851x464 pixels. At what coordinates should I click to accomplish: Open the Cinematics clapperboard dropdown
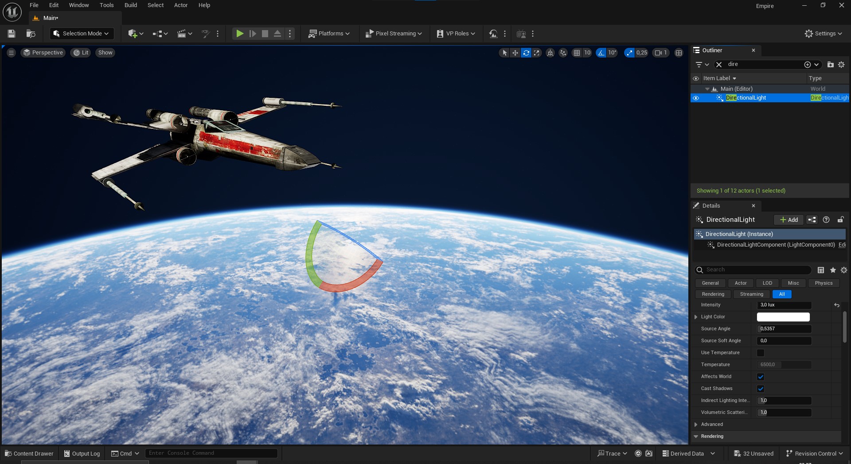click(x=184, y=34)
